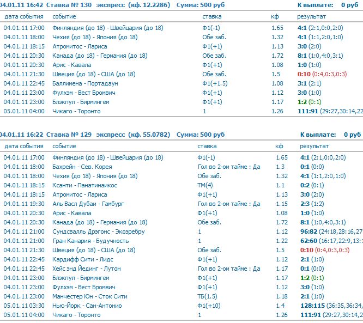Click 'Чехия (до 18) - Япония (до 18)' in bet 130
This screenshot has width=363, height=323.
[95, 37]
